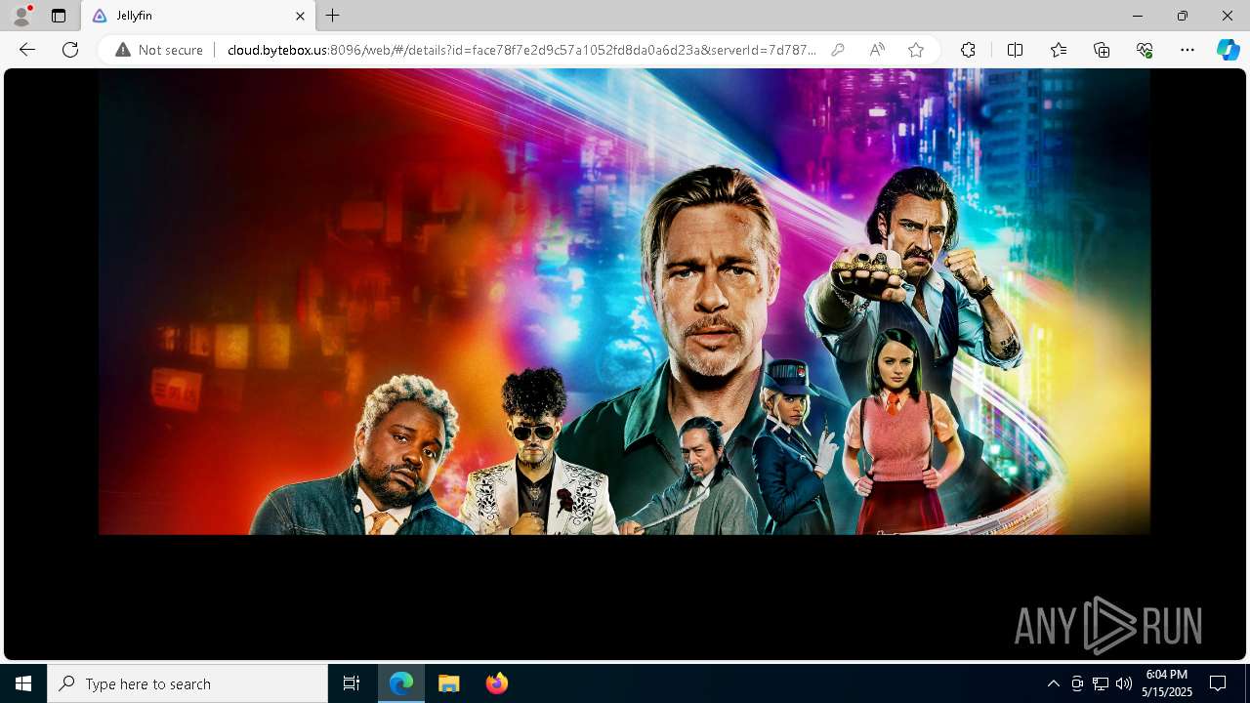Viewport: 1250px width, 703px height.
Task: Toggle the Split screen icon
Action: pyautogui.click(x=1015, y=50)
